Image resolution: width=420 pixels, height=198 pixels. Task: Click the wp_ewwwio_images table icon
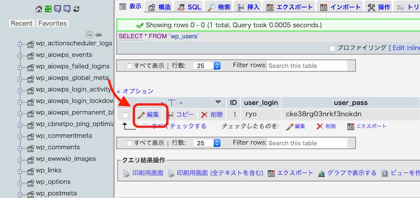(x=30, y=159)
